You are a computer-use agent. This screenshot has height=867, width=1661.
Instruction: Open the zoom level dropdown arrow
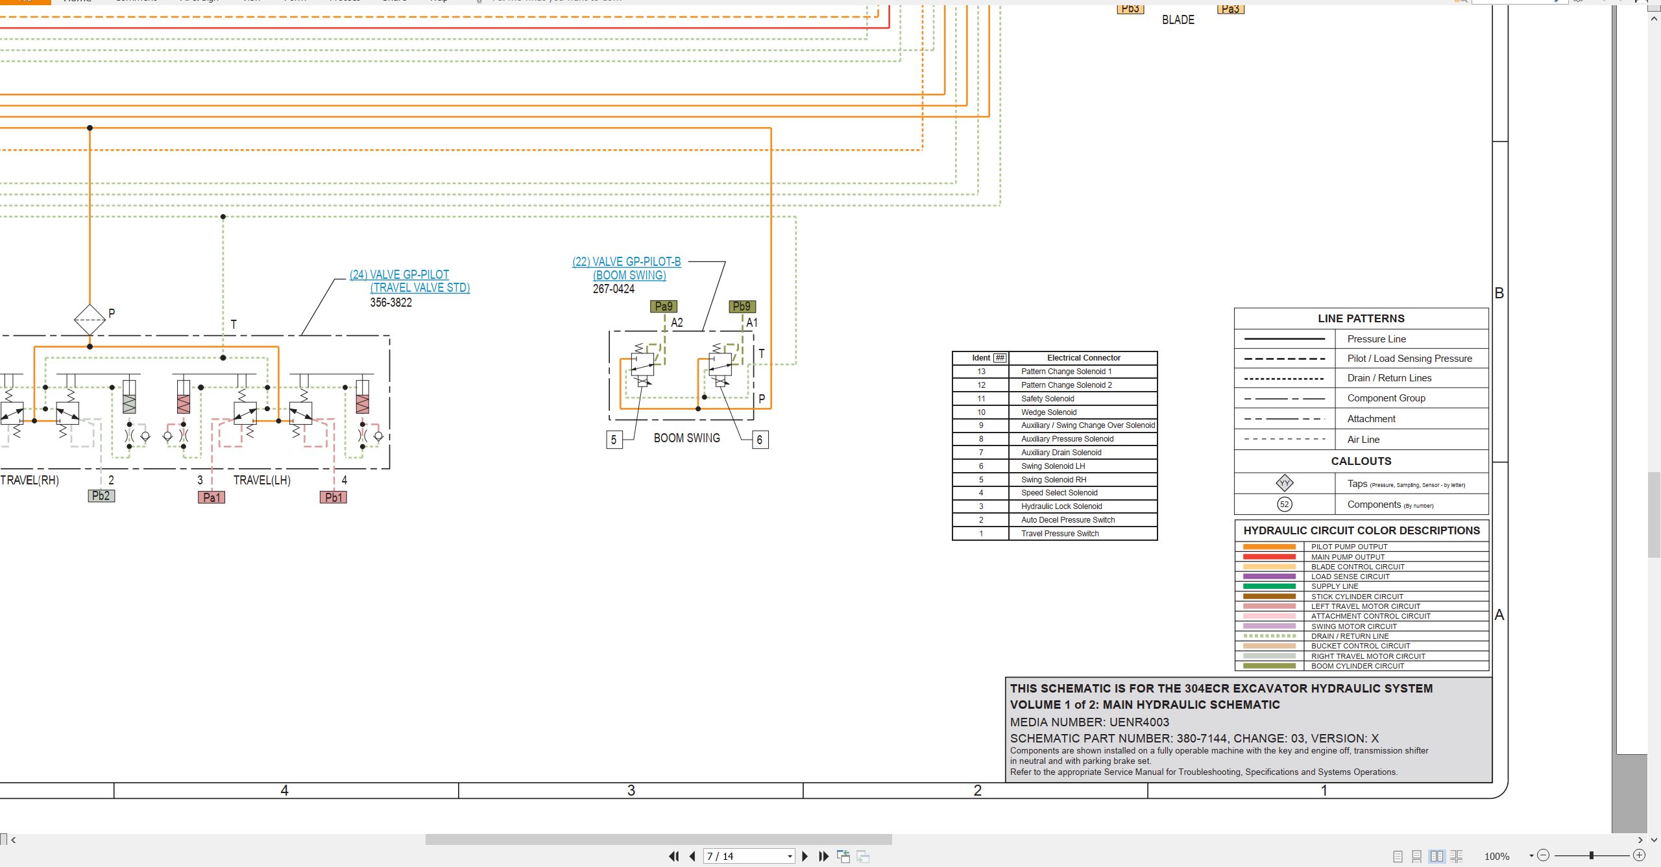[1531, 856]
